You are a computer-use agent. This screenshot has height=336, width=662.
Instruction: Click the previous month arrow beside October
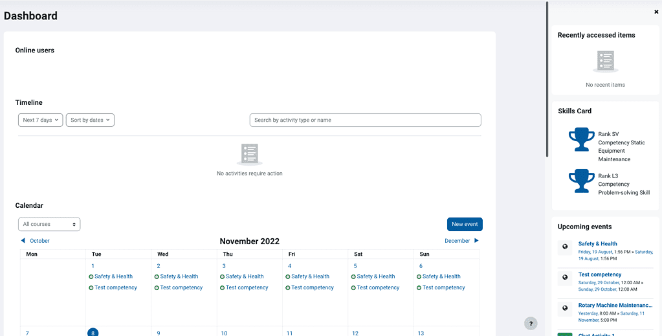tap(23, 240)
